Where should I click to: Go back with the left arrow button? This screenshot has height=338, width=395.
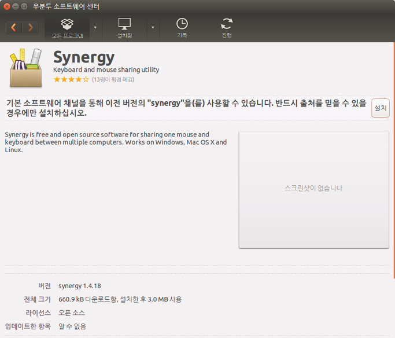coord(14,27)
